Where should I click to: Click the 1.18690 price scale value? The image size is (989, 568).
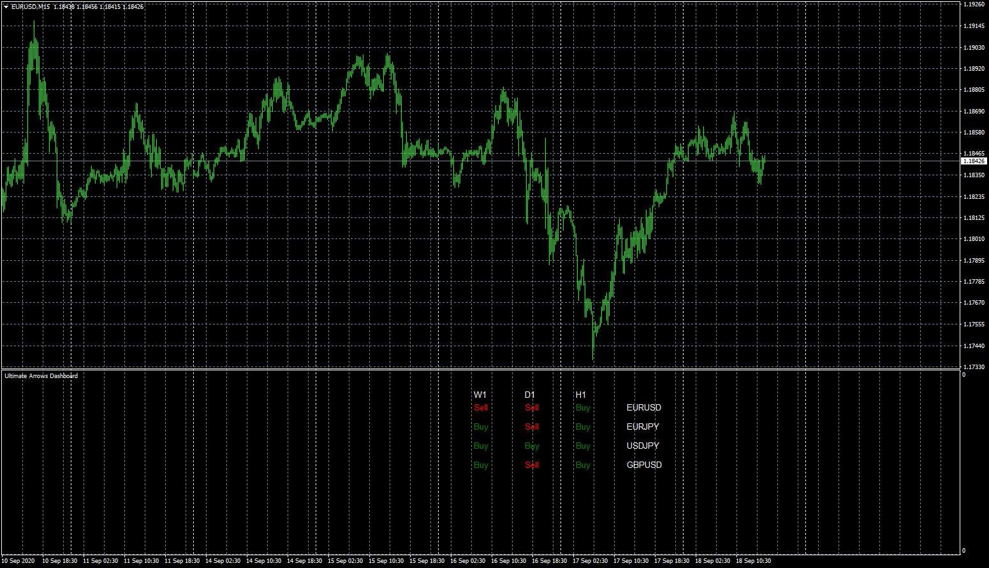[x=974, y=112]
